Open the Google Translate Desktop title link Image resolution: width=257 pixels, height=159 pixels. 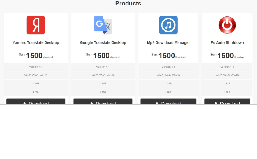pos(103,43)
